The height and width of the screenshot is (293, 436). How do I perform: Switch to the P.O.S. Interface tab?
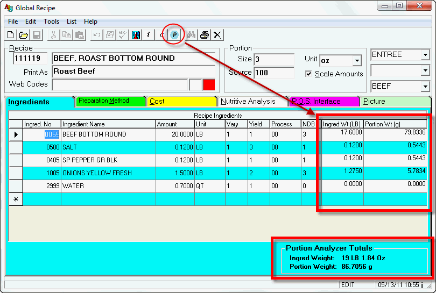click(324, 101)
